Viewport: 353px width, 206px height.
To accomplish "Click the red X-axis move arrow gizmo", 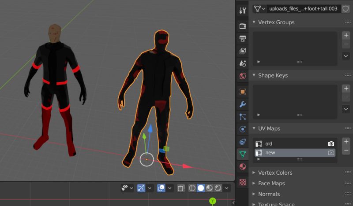I will pos(186,166).
